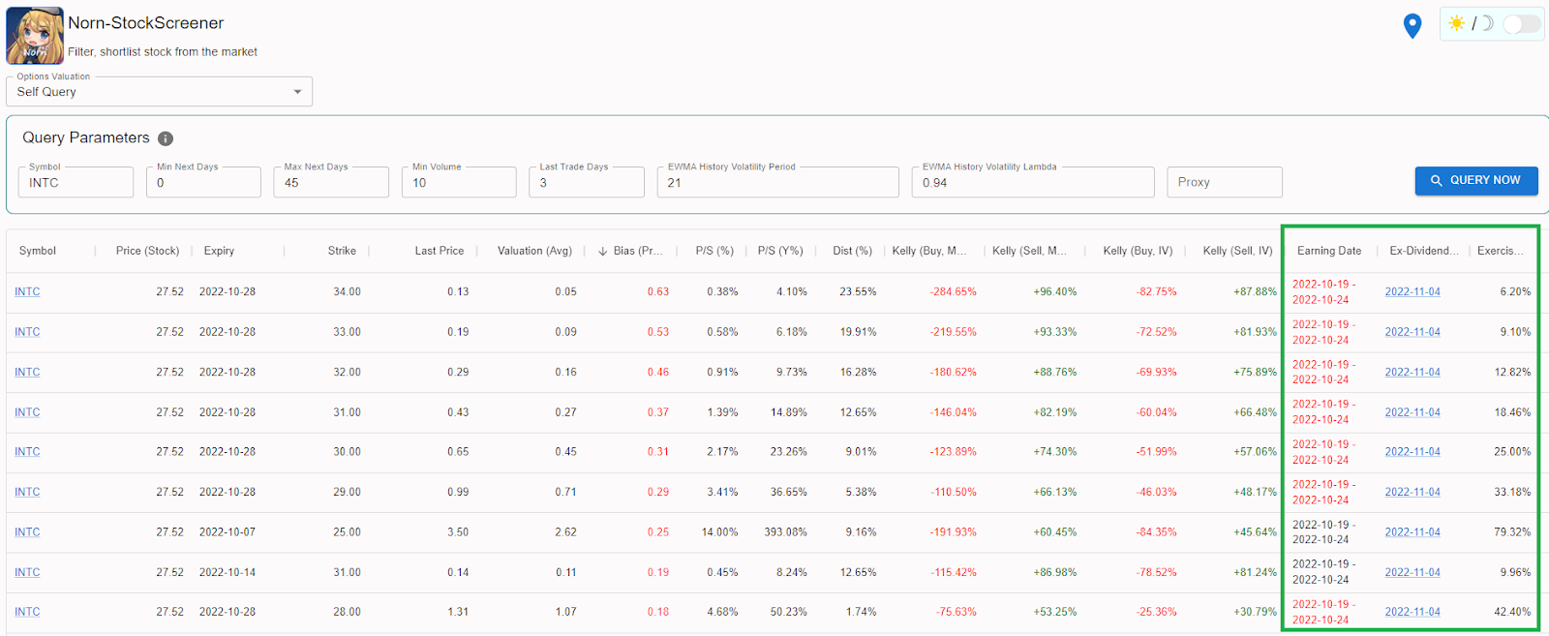Open 2022-11-04 ex-dividend link in 2022-10-14 row
The image size is (1549, 636).
(1412, 572)
